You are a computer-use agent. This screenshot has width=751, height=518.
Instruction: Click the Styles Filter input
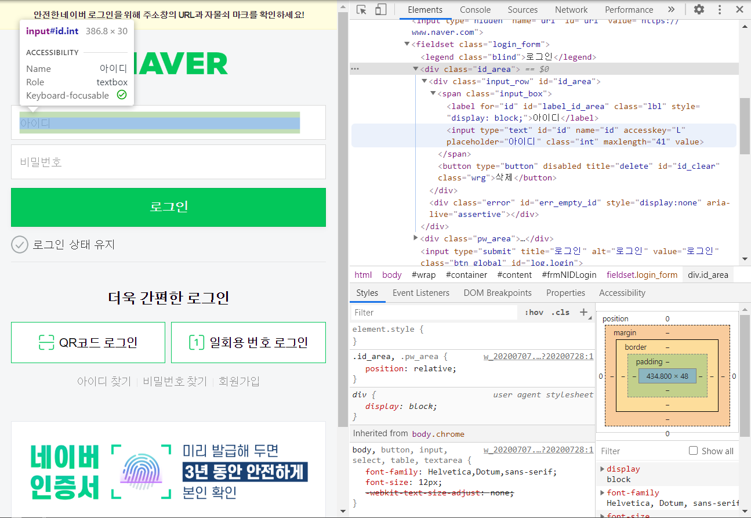coord(434,312)
